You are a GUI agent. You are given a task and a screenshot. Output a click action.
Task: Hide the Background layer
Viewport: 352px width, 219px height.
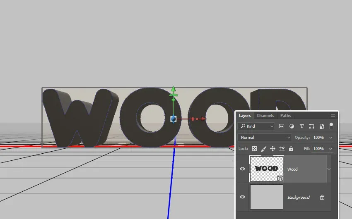point(242,197)
